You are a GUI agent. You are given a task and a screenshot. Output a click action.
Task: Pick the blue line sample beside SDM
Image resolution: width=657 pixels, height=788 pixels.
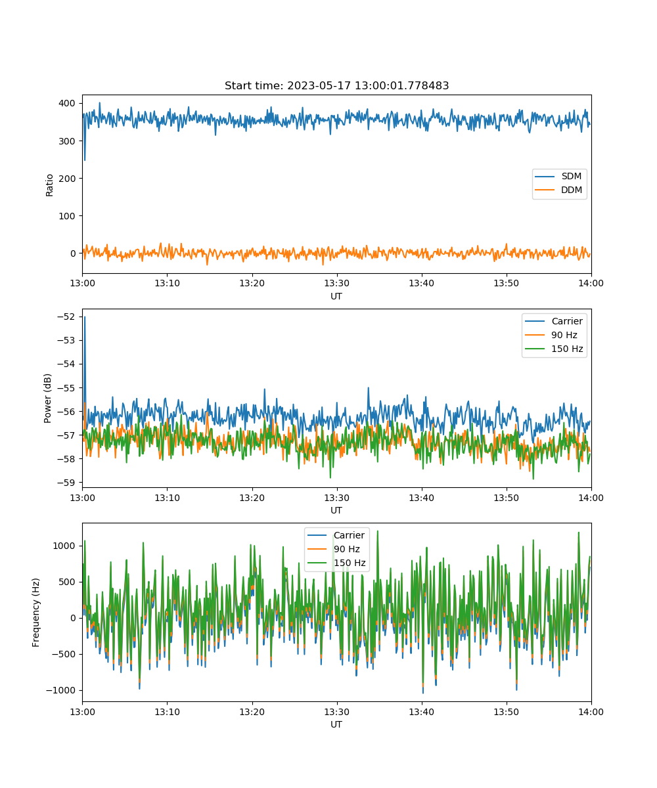545,177
